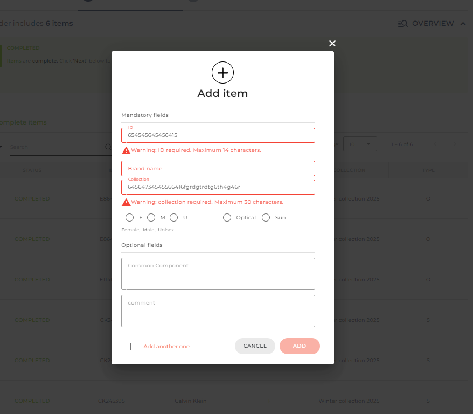Select the U (Unisex) radio button
473x414 pixels.
pos(174,218)
